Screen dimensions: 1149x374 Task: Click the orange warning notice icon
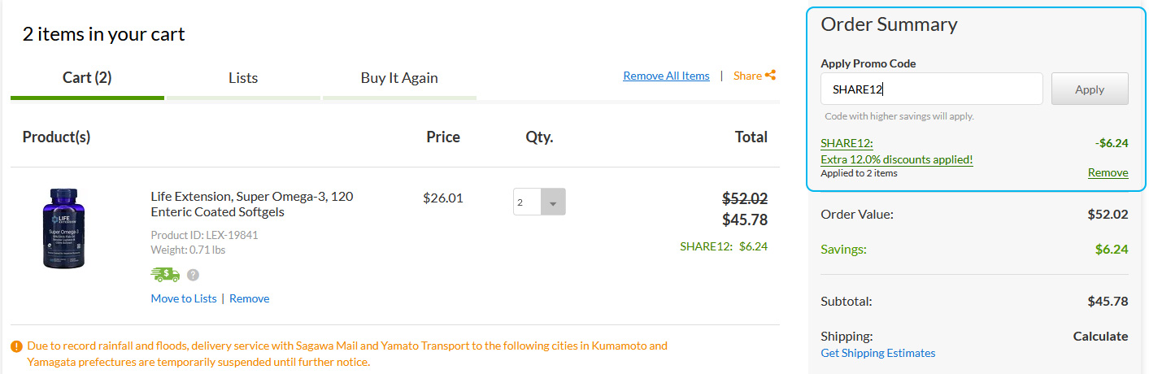click(16, 346)
